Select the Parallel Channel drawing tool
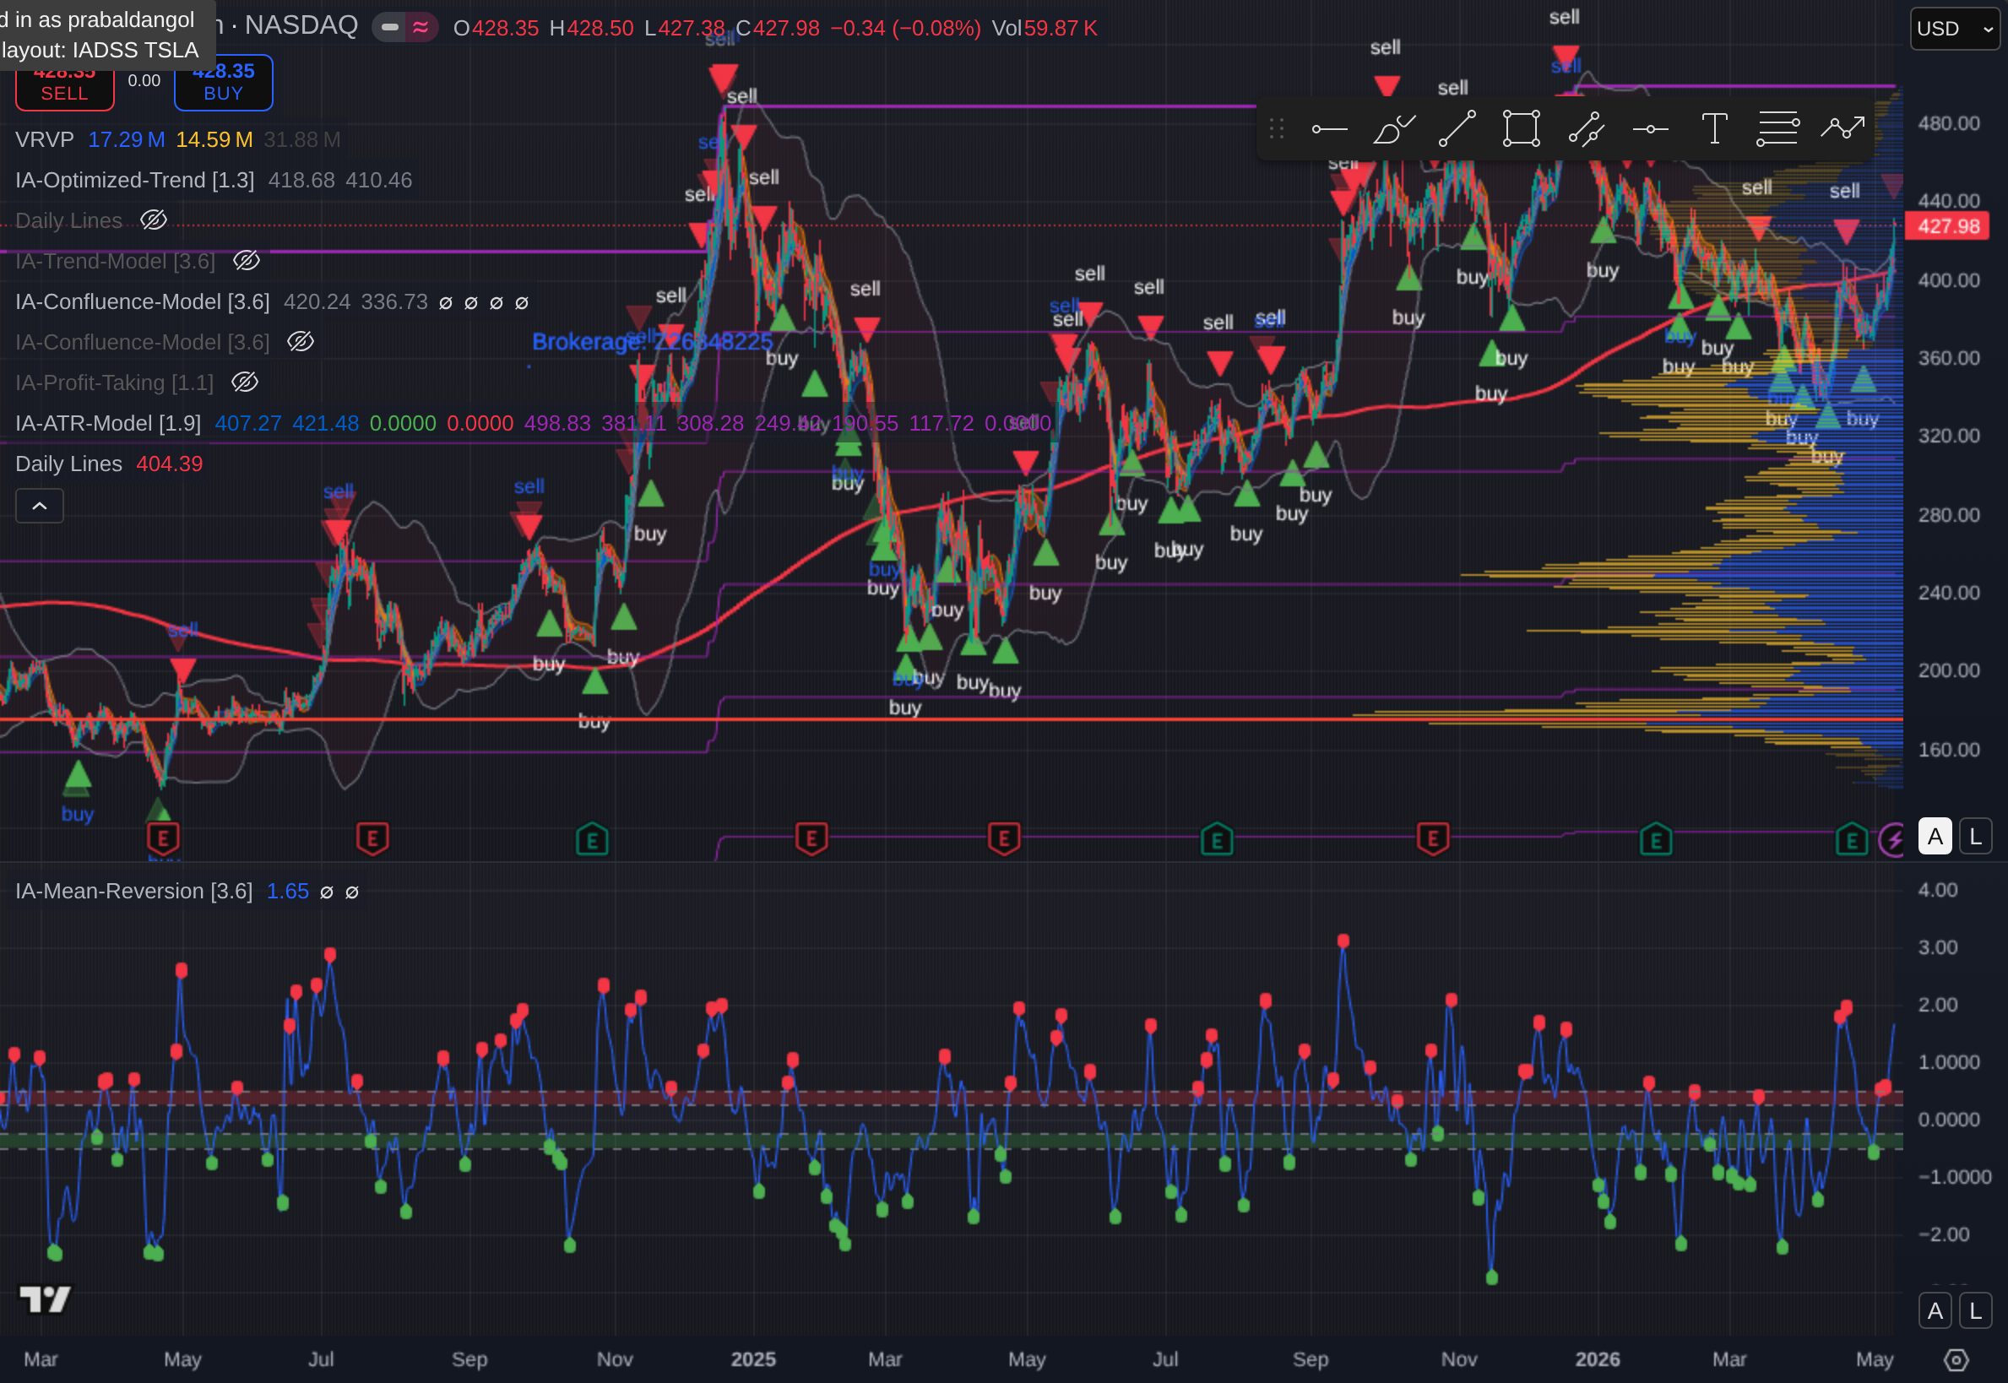Image resolution: width=2008 pixels, height=1383 pixels. pyautogui.click(x=1586, y=129)
